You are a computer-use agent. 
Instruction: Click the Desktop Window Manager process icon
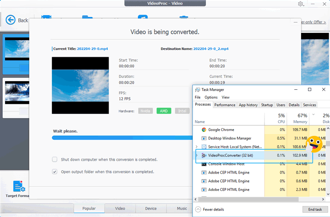[x=203, y=138]
